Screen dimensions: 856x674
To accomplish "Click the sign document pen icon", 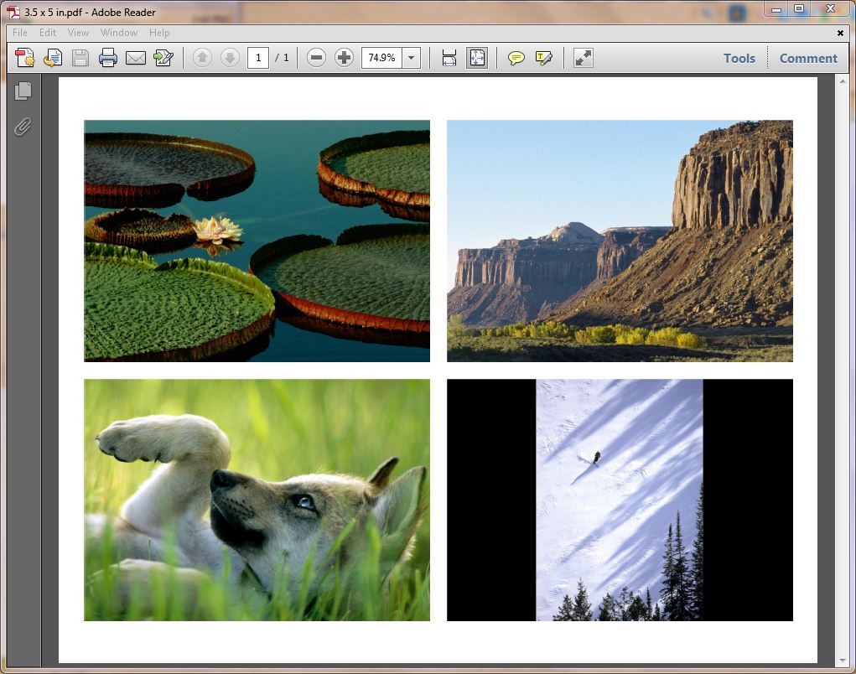I will pyautogui.click(x=163, y=57).
